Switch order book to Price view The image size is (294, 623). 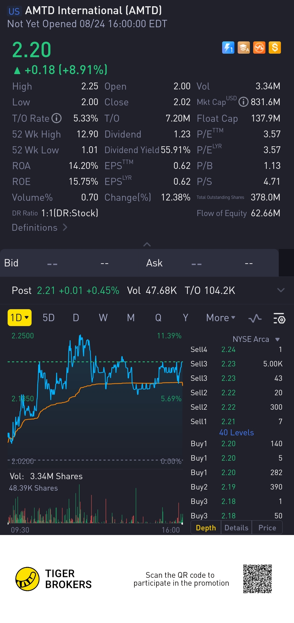tap(267, 528)
